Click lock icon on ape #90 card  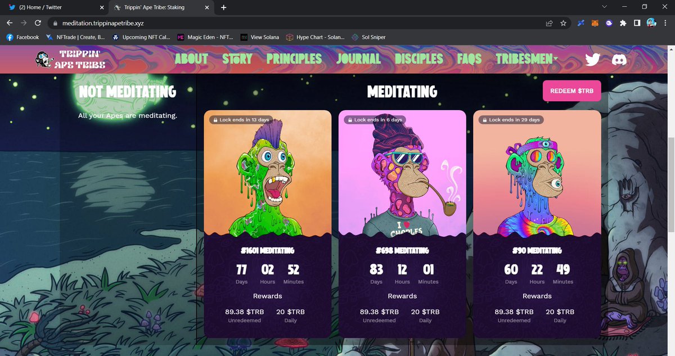(x=484, y=120)
